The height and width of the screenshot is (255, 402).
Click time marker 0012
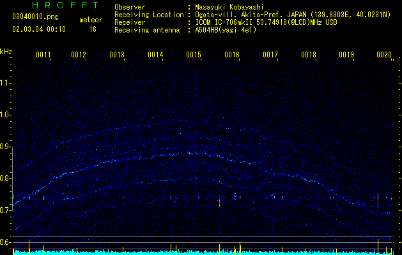[x=79, y=55]
